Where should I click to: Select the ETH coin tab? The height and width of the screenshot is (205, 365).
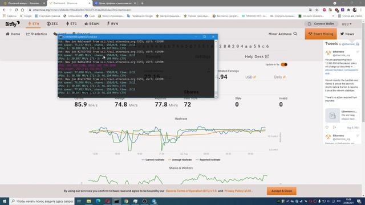pyautogui.click(x=34, y=24)
